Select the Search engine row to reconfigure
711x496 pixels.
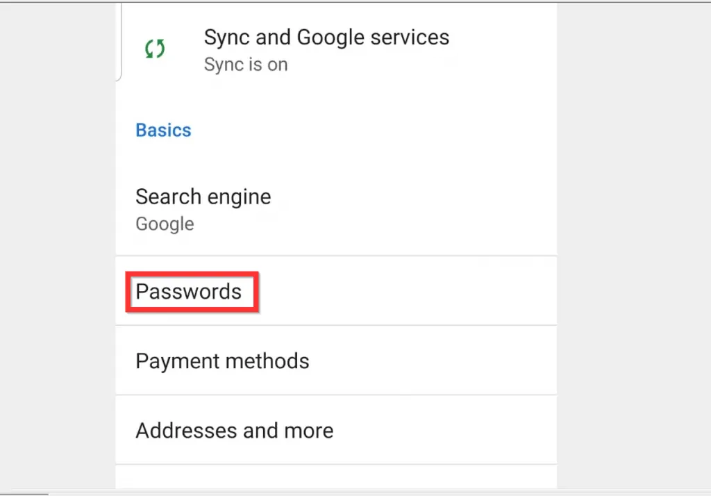click(203, 197)
